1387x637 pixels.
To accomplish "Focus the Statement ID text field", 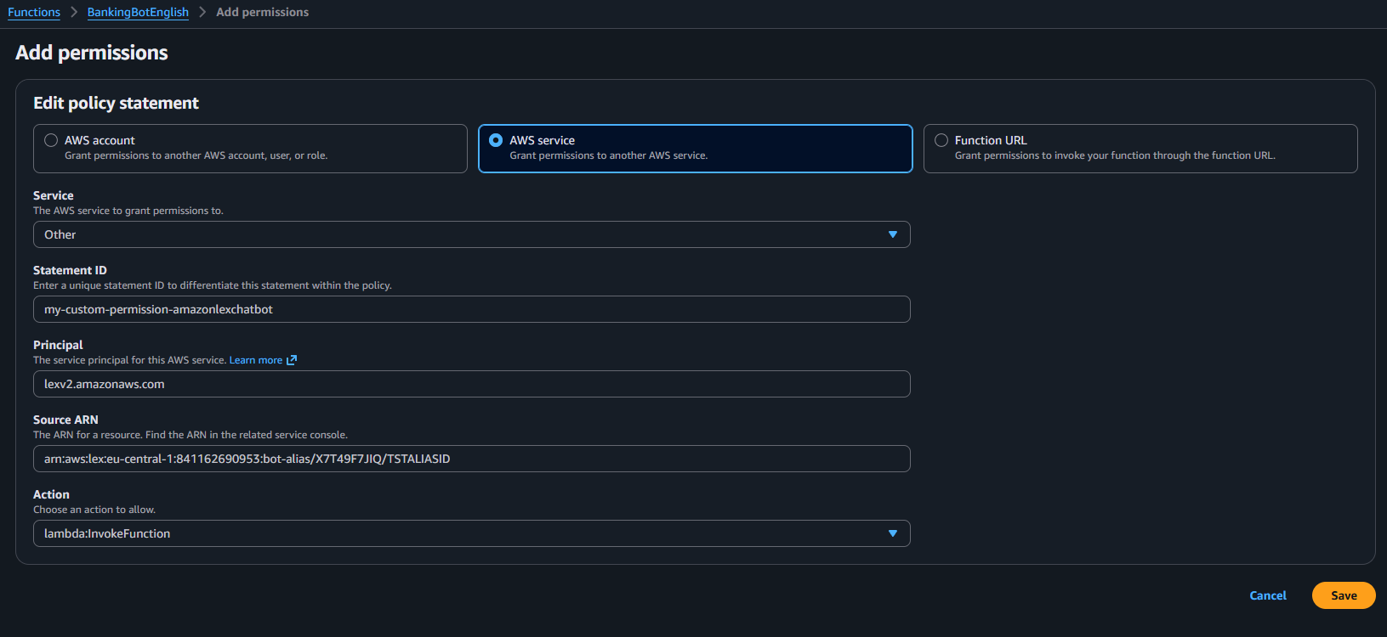I will tap(471, 309).
